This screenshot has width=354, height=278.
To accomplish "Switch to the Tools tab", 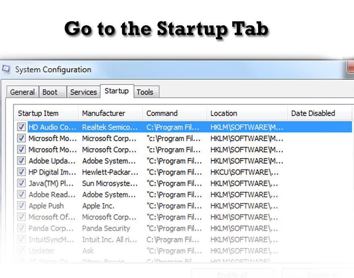I will point(146,92).
